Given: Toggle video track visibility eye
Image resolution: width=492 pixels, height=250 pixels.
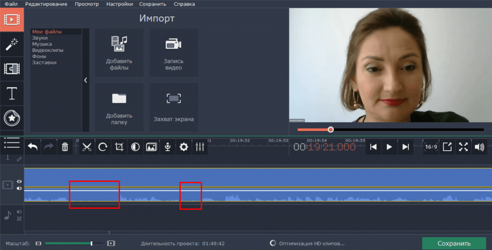Looking at the screenshot, I should click(x=19, y=181).
